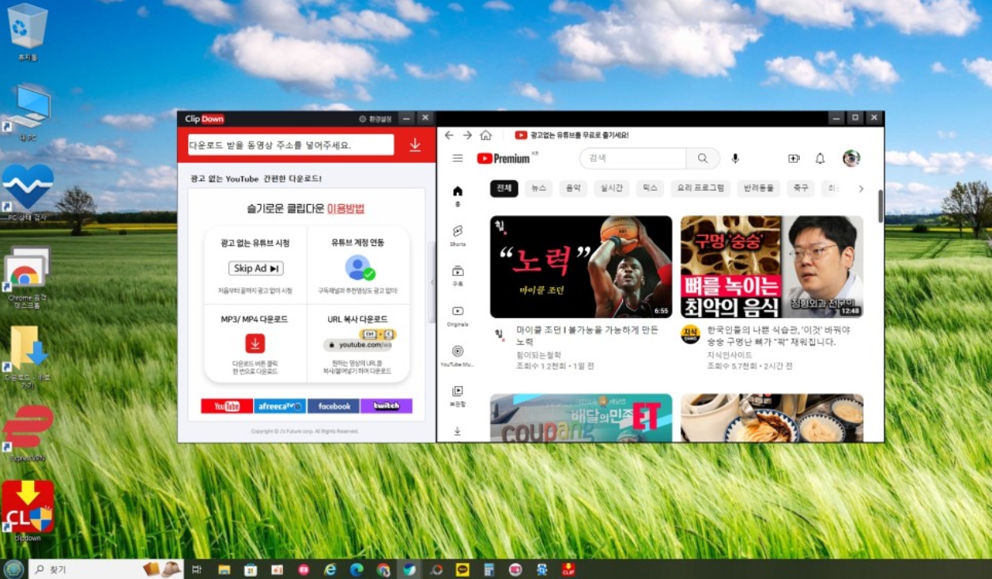Screen dimensions: 992x579
Task: Click the YouTube page vertical scrollbar
Action: tap(881, 205)
